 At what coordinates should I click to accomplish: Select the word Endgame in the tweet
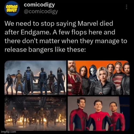tap(35, 32)
